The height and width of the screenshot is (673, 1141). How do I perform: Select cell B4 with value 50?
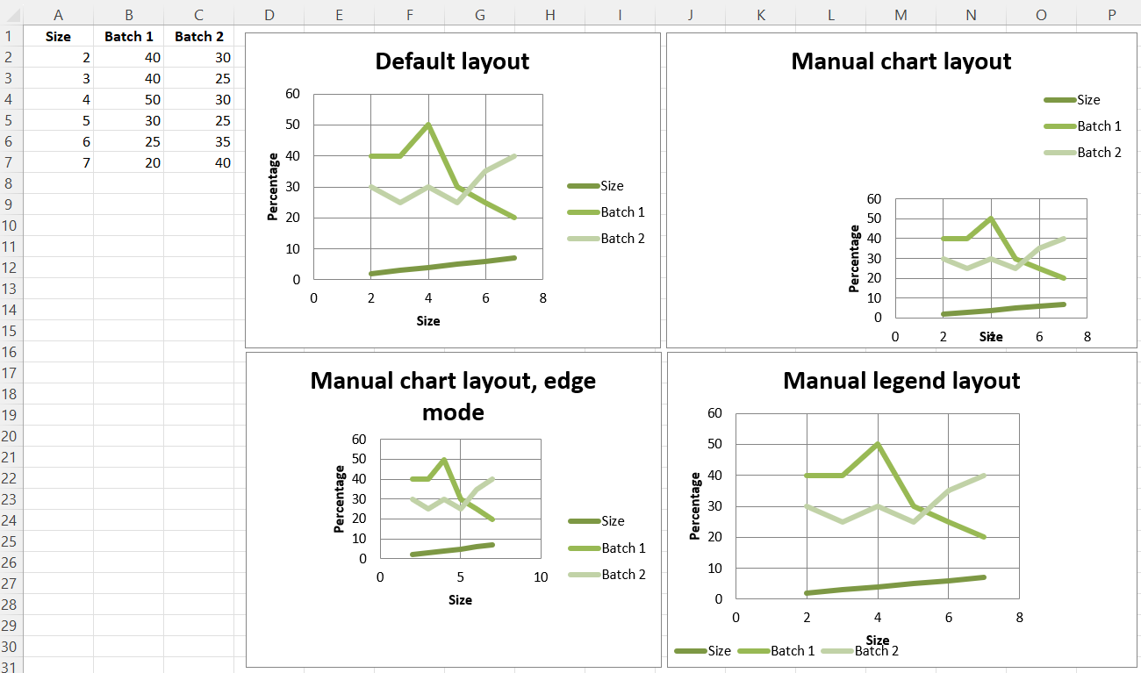(128, 99)
